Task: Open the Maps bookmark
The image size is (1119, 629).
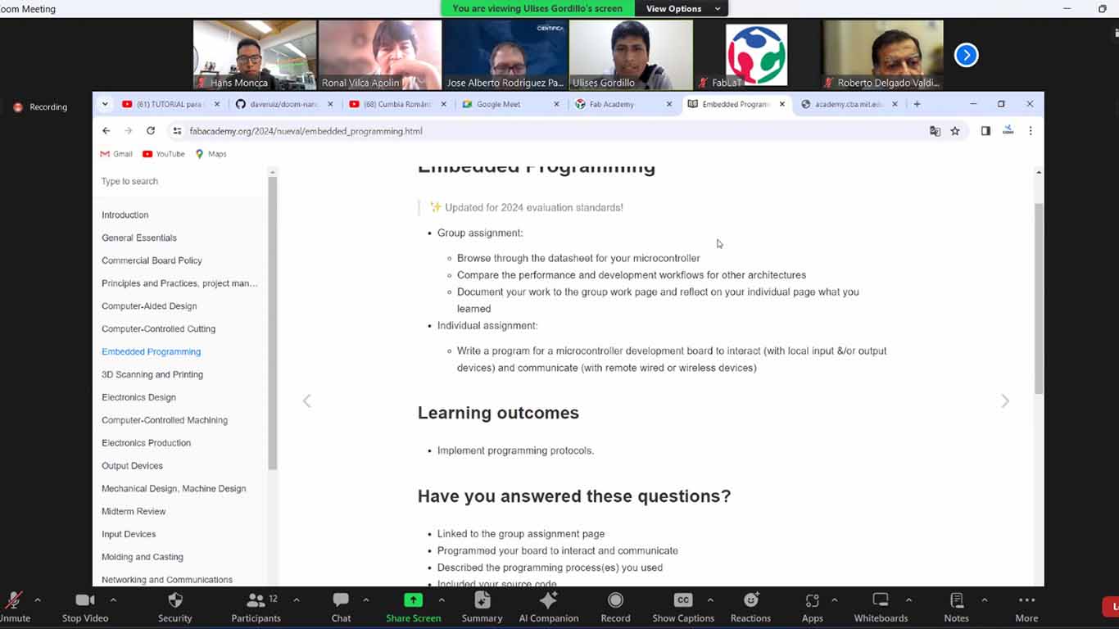Action: (211, 154)
